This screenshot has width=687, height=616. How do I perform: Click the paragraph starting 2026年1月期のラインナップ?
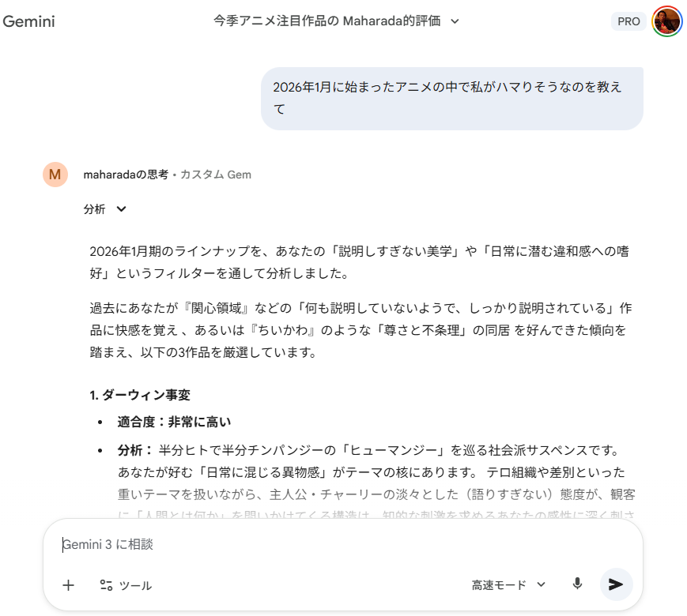(360, 262)
